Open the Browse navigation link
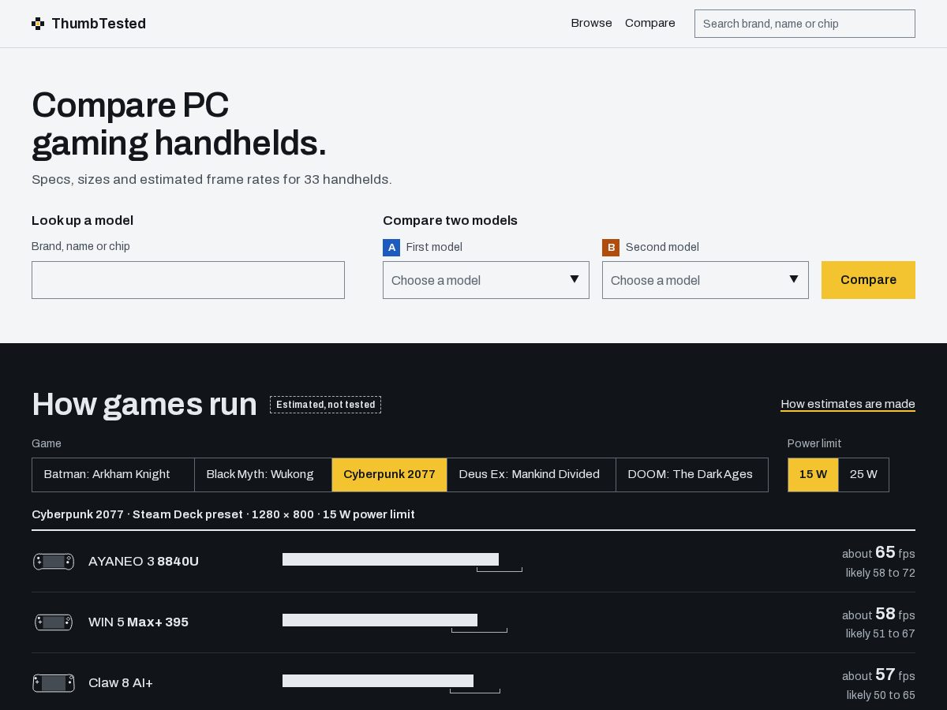The image size is (947, 710). pos(592,23)
